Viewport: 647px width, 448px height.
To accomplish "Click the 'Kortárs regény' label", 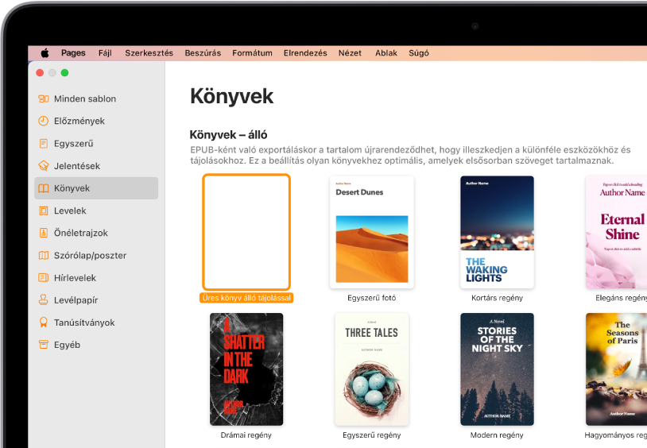I will pyautogui.click(x=498, y=298).
